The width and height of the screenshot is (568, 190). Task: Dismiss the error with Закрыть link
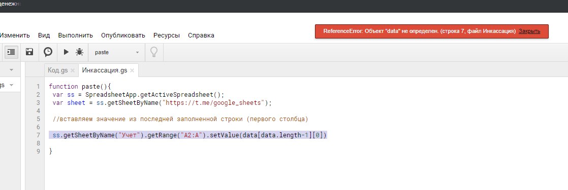529,31
